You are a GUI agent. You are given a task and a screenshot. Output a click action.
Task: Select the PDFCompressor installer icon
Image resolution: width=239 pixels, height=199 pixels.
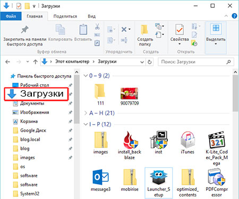(217, 177)
